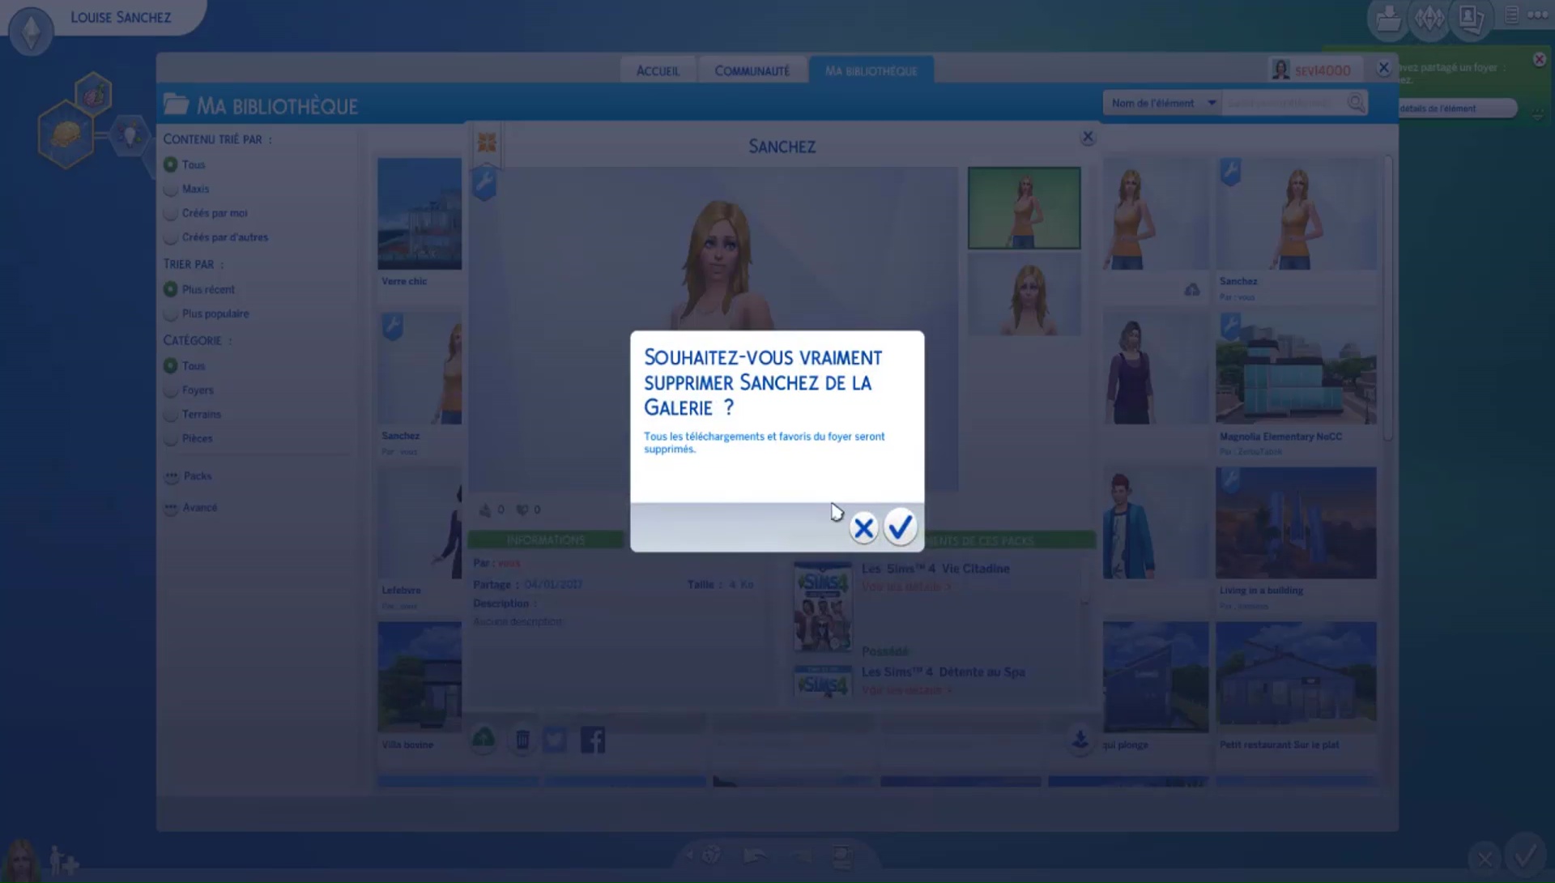Open Vie Citadine pack details link
This screenshot has width=1555, height=883.
coord(905,587)
